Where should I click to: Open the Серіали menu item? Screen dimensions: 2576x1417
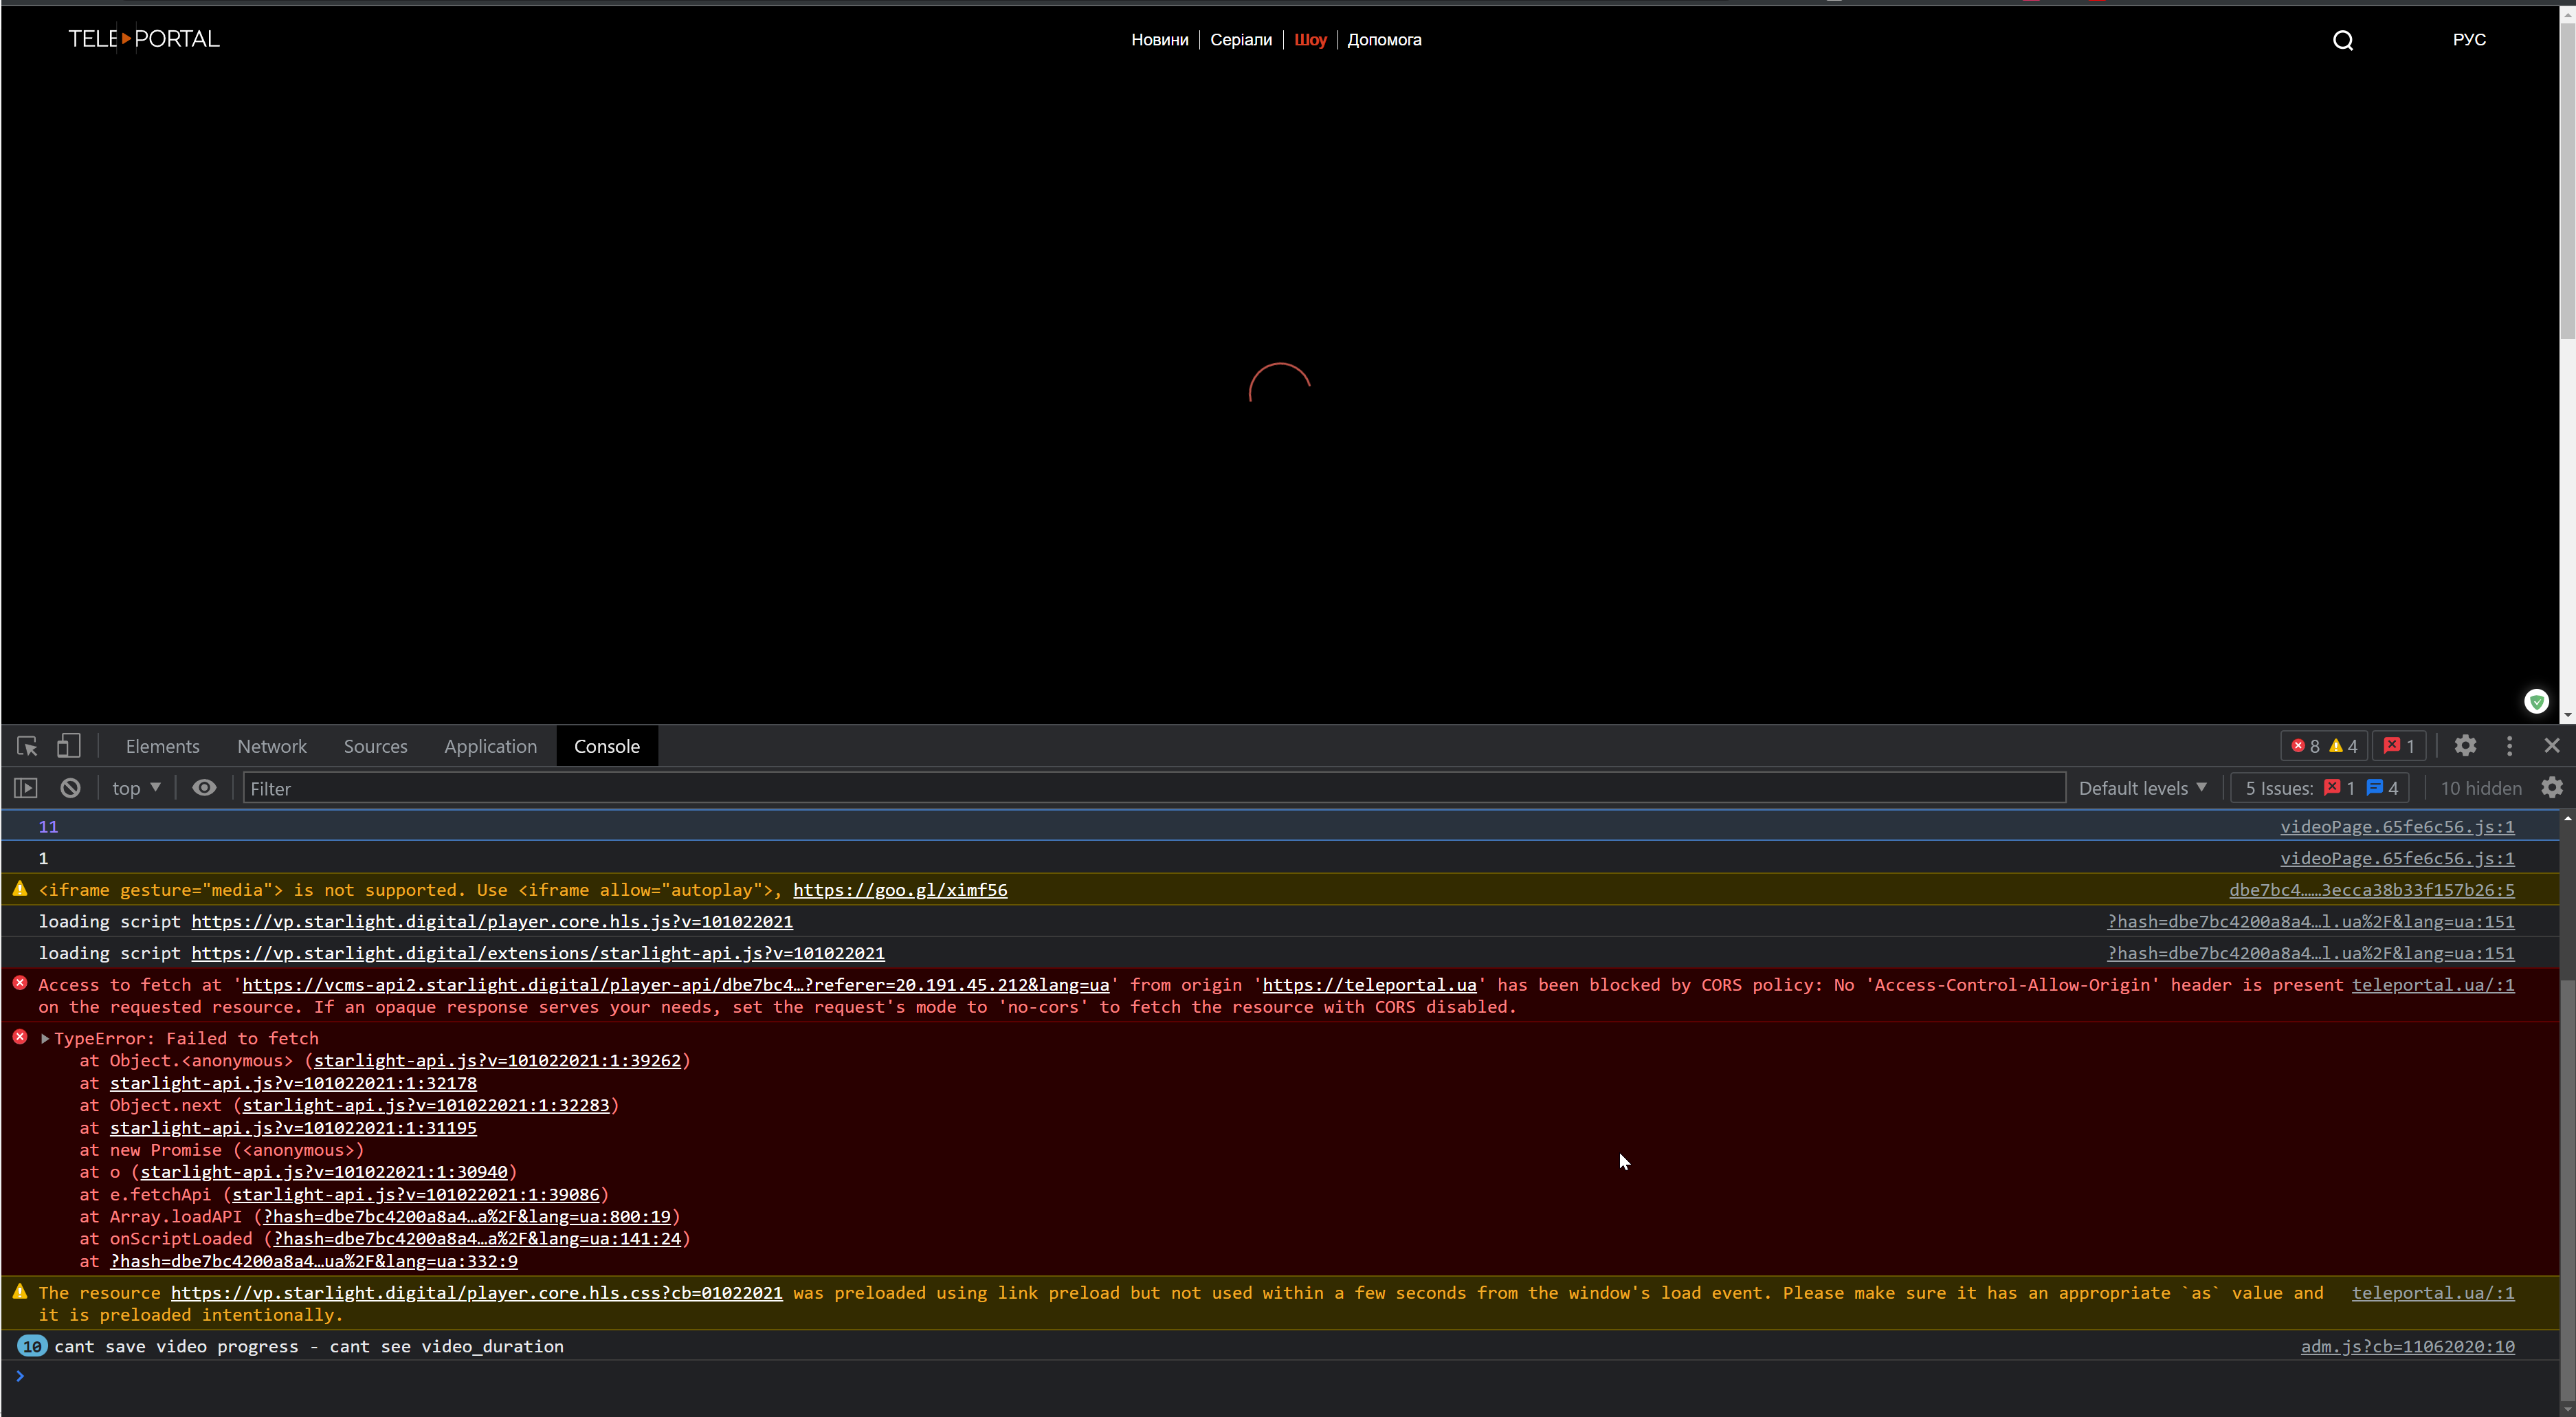pos(1240,40)
